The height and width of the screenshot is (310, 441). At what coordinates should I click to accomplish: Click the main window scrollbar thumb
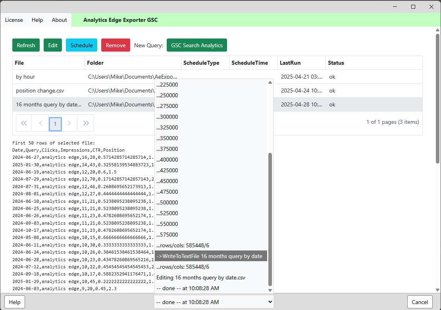coord(437,98)
